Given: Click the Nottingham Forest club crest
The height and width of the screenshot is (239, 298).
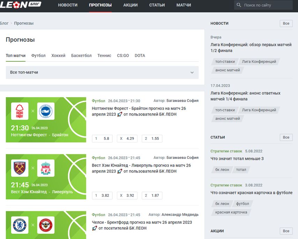Looking at the screenshot, I should click(x=20, y=111).
